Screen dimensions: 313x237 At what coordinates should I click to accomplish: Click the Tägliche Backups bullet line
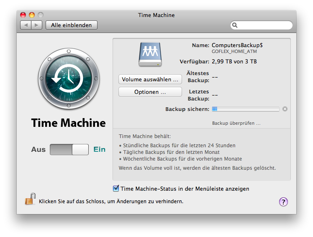pos(169,152)
